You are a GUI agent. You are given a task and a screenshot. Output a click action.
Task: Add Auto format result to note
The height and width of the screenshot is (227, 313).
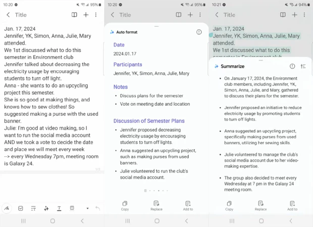[188, 205]
